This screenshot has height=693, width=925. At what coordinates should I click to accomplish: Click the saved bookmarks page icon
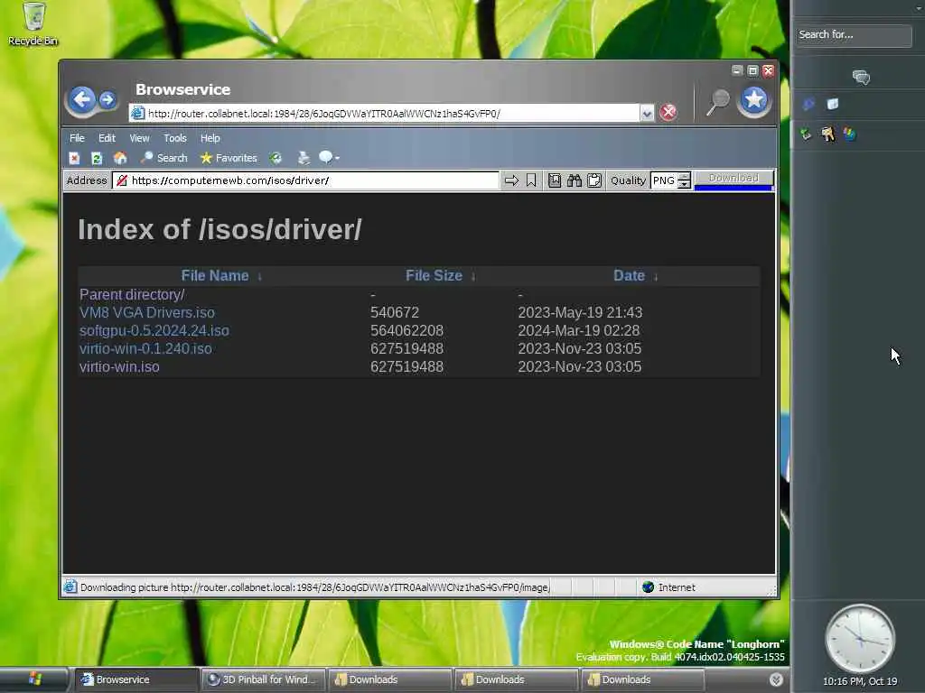(555, 180)
